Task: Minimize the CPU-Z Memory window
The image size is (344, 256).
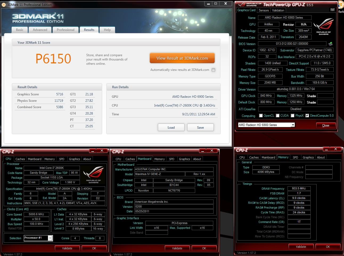Action: coord(326,149)
